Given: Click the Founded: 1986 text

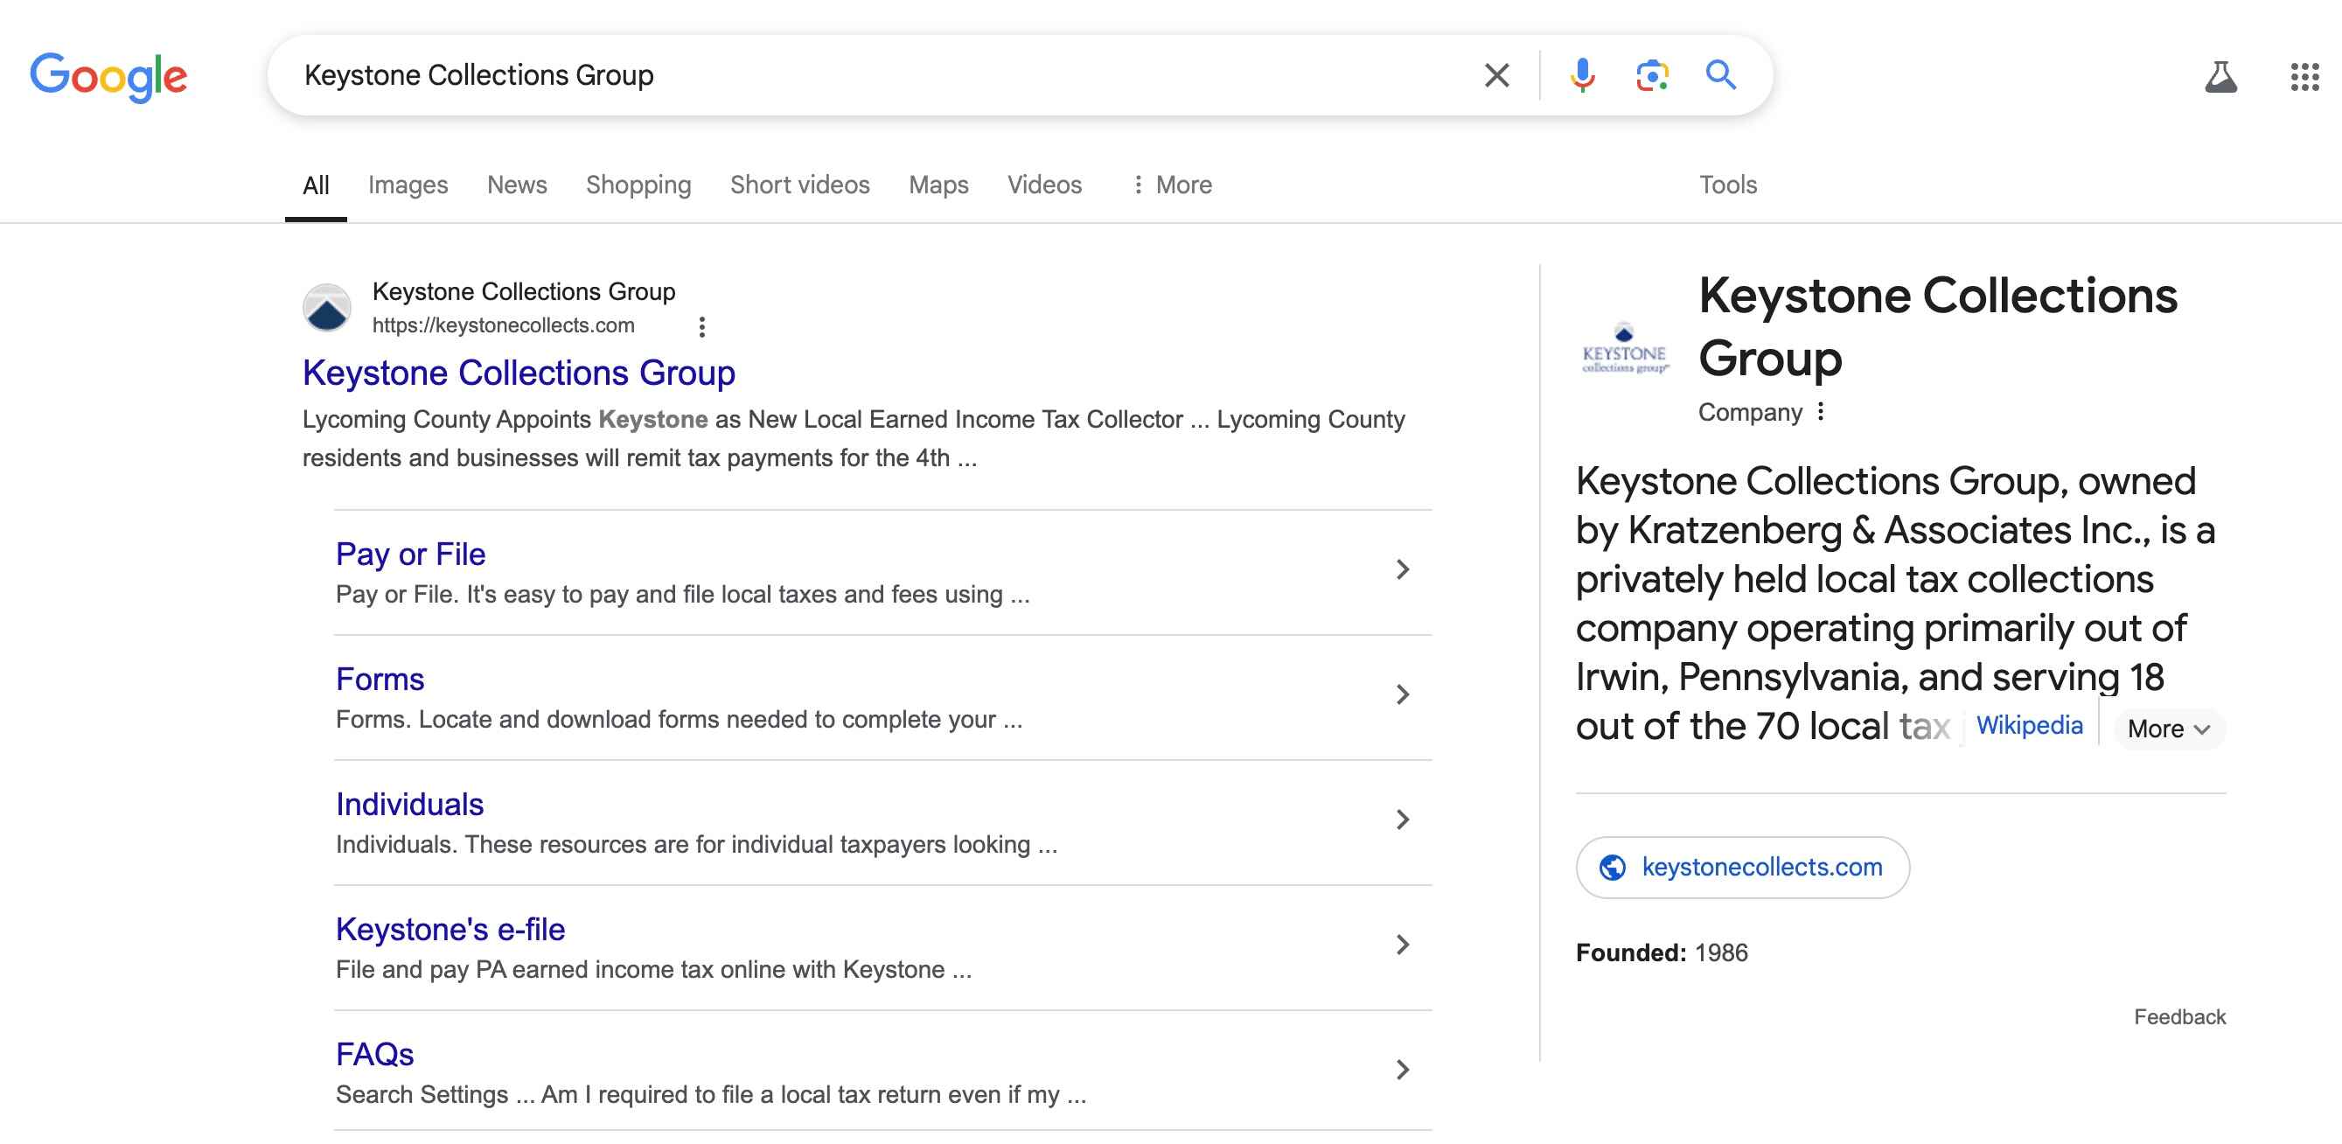Looking at the screenshot, I should coord(1661,952).
